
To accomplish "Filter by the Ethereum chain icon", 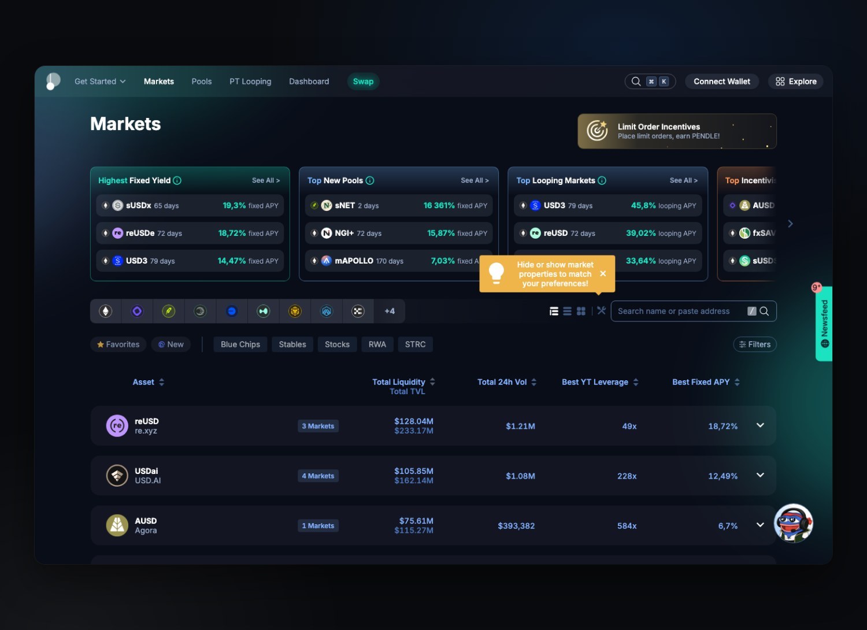I will point(106,311).
